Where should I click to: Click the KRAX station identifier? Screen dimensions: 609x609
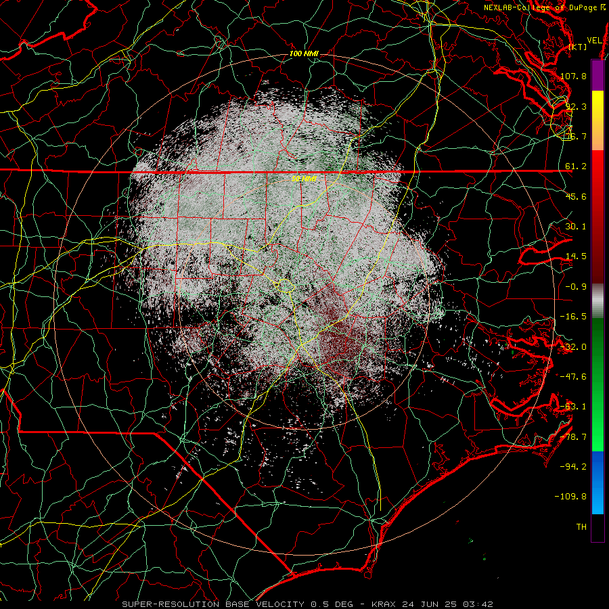point(384,604)
